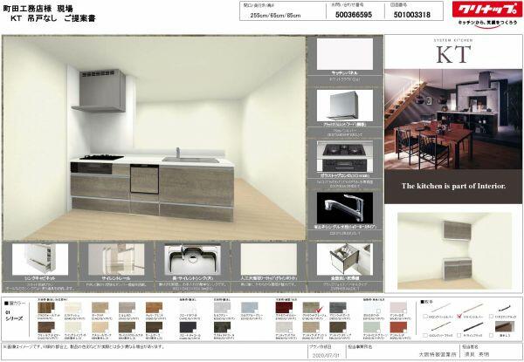
Task: Open the dishwasher dryer thumbnail
Action: coord(345,259)
